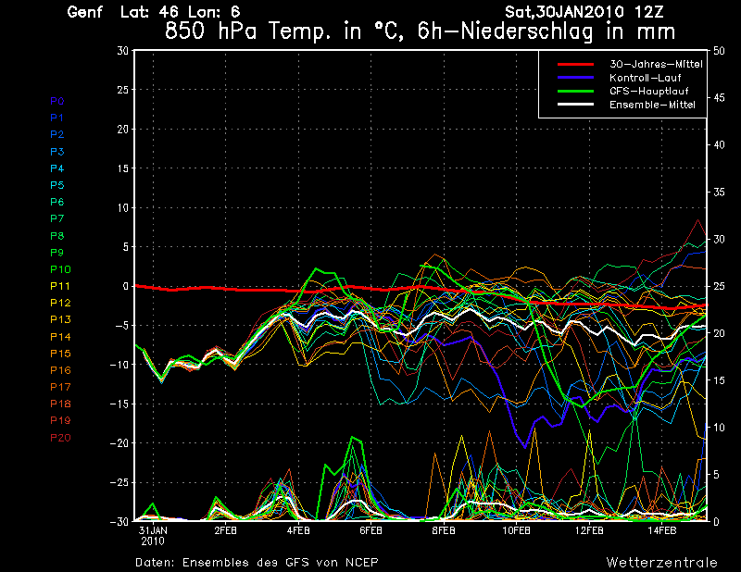The width and height of the screenshot is (741, 572).
Task: Click the 2FEB x-axis label
Action: tap(225, 530)
